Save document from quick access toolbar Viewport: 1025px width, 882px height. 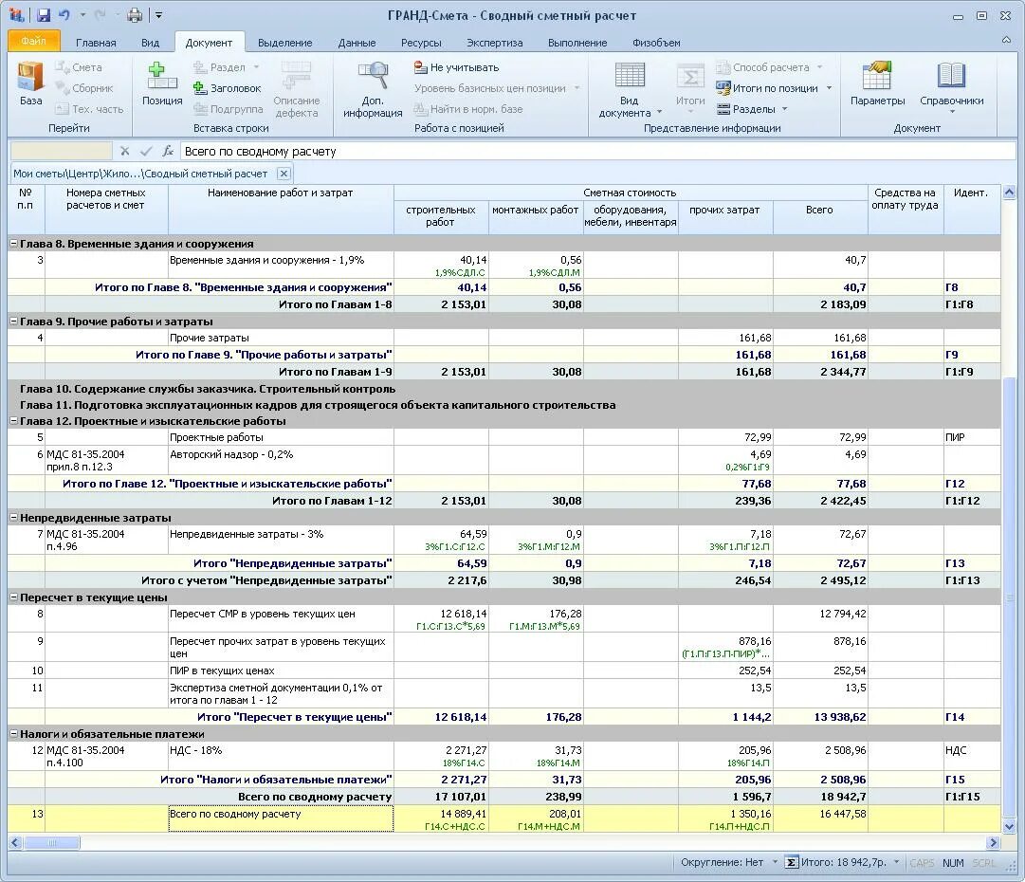click(x=44, y=15)
